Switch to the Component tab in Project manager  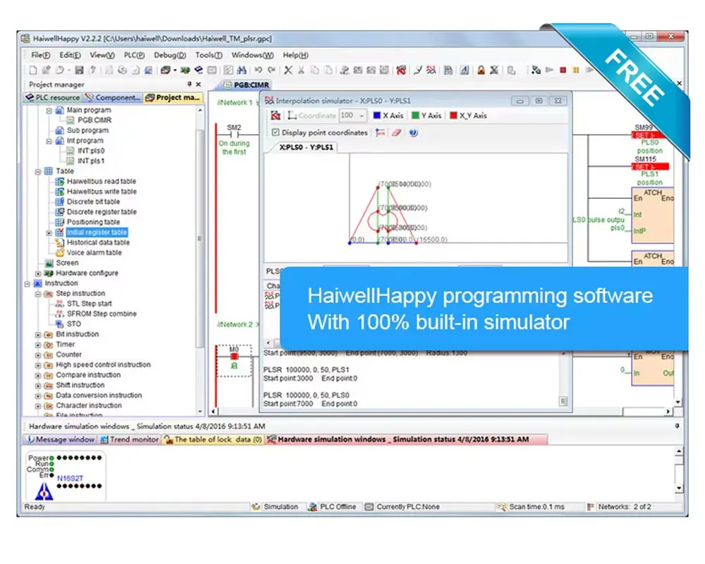click(x=113, y=97)
